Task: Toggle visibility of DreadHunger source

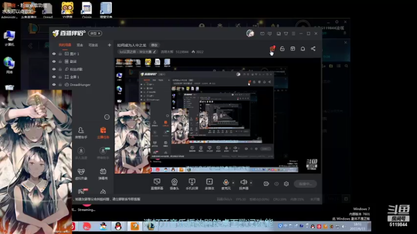Action: click(54, 85)
